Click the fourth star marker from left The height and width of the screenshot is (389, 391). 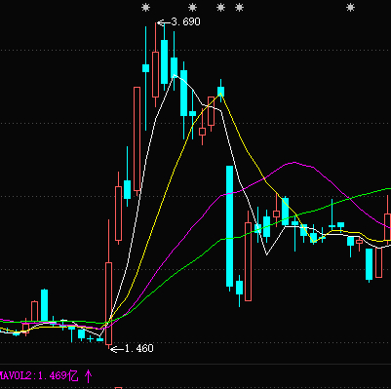point(239,8)
